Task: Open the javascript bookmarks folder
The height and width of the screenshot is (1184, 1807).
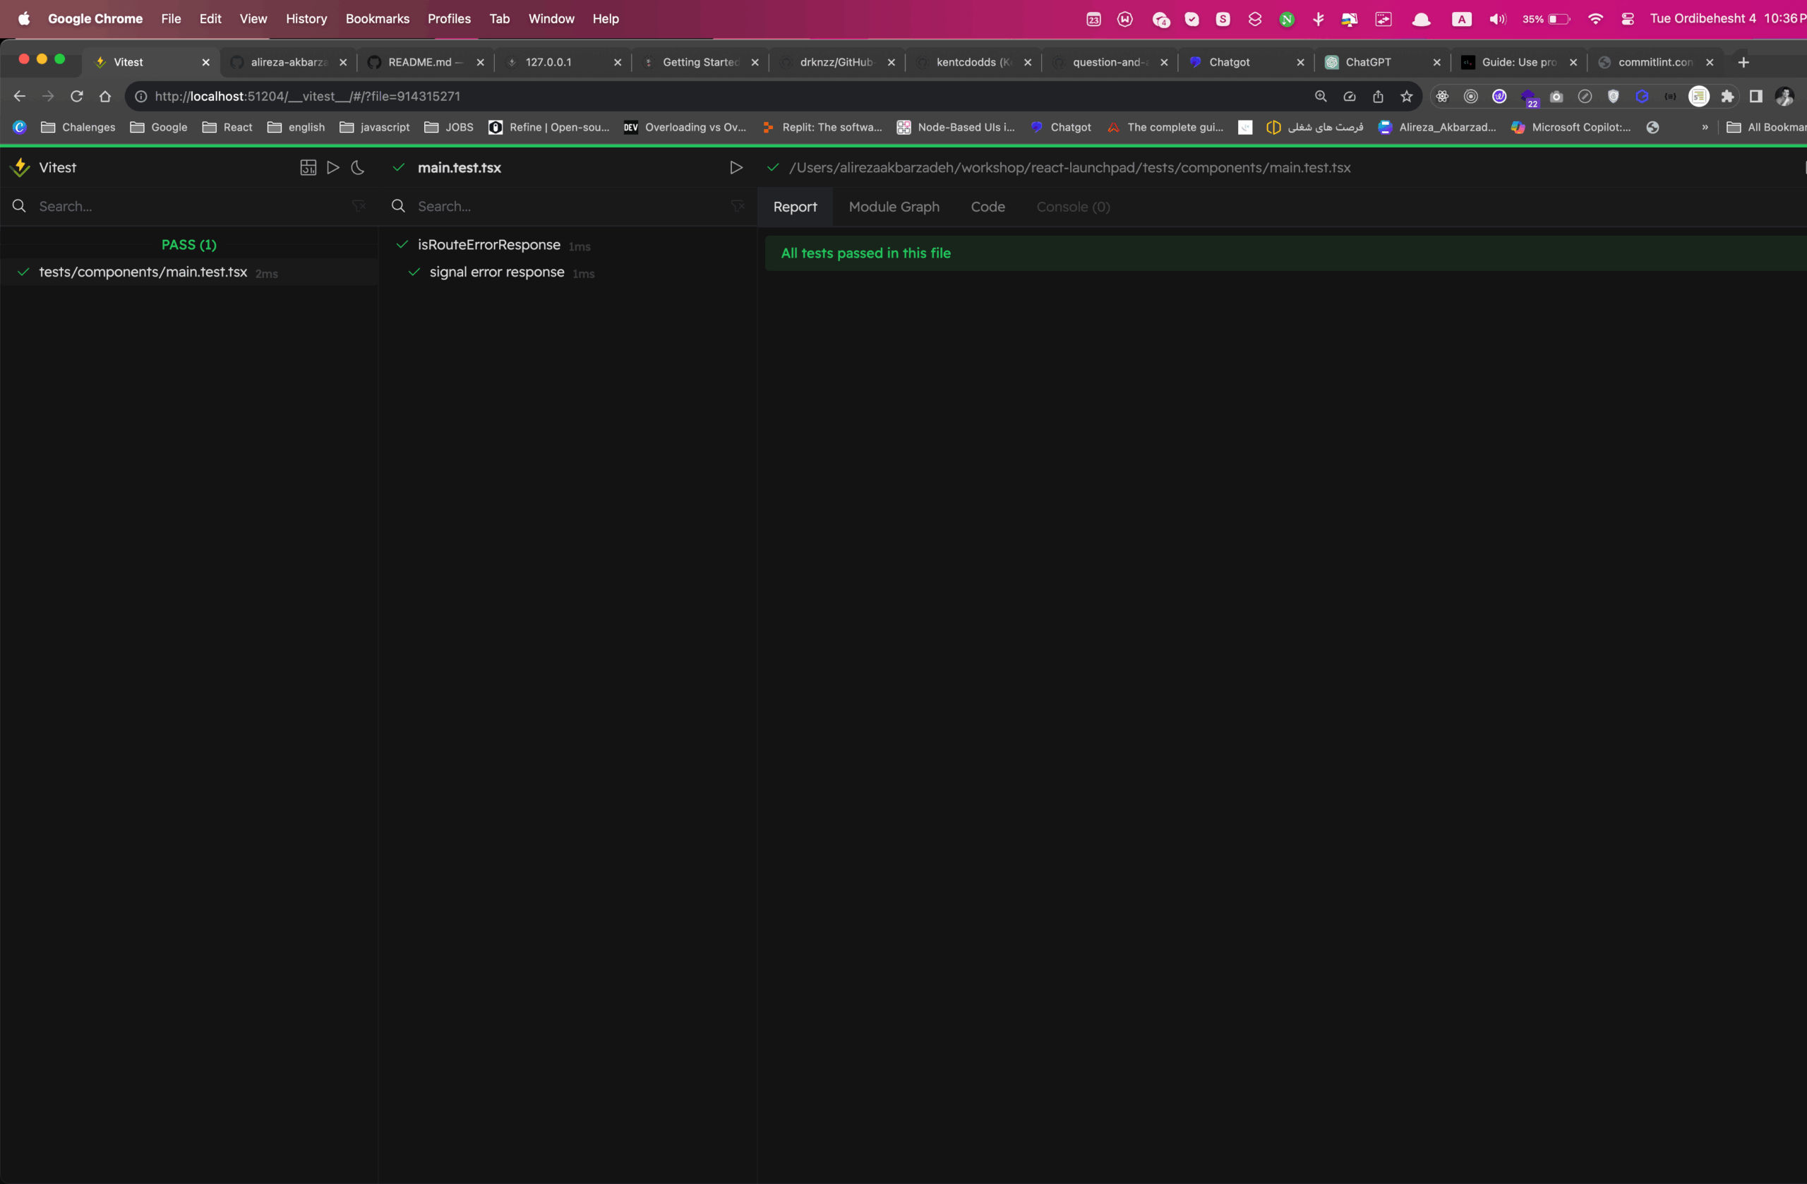Action: coord(374,128)
